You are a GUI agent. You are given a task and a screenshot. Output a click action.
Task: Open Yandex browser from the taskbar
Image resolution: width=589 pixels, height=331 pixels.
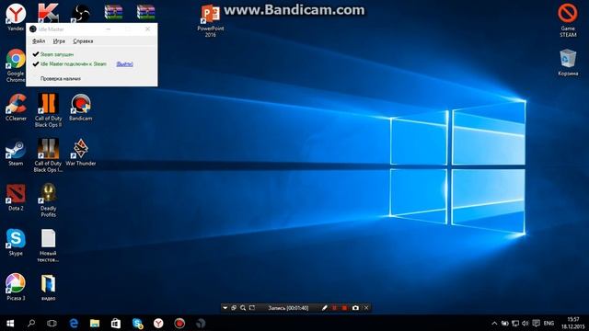coord(158,323)
